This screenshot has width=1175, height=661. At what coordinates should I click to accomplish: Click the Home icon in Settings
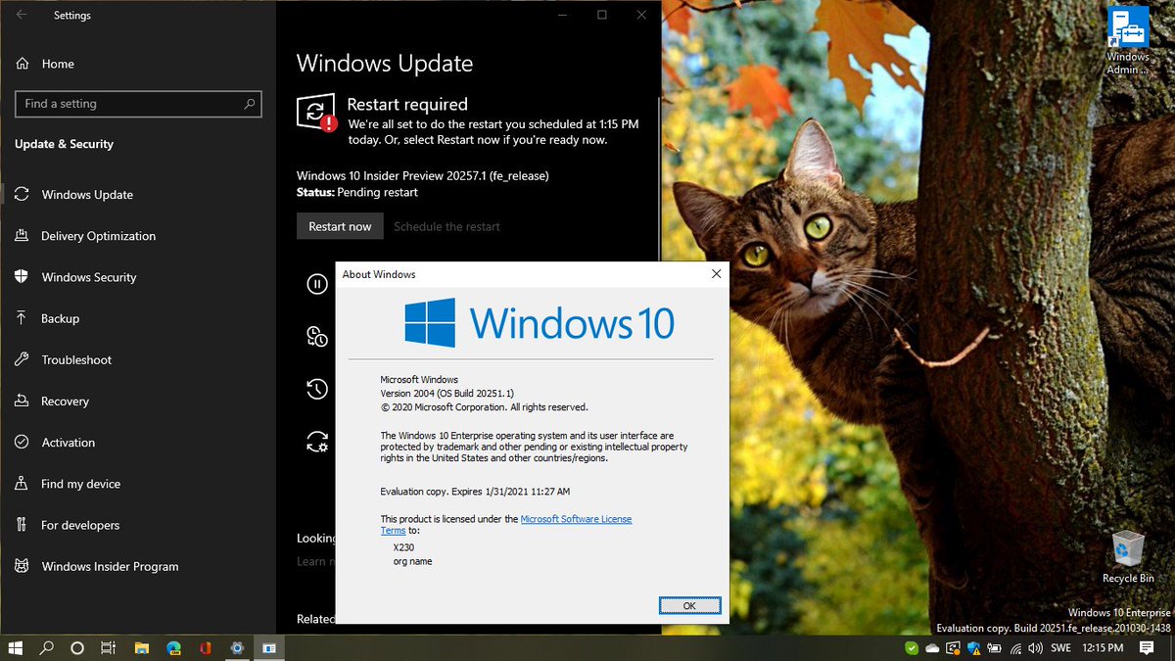(22, 64)
